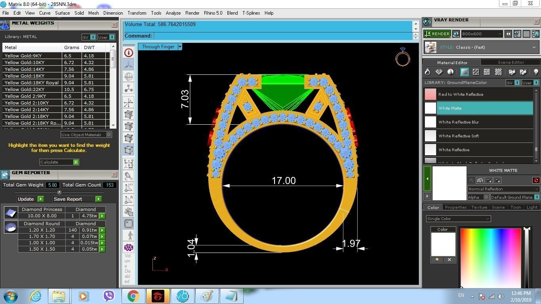Select the ring metal materials icon
Image resolution: width=541 pixels, height=304 pixels.
coord(427,72)
